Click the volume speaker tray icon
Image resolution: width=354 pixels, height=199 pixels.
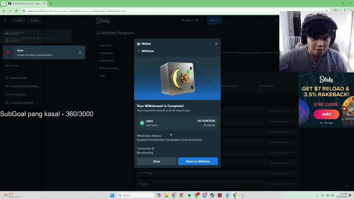point(332,195)
